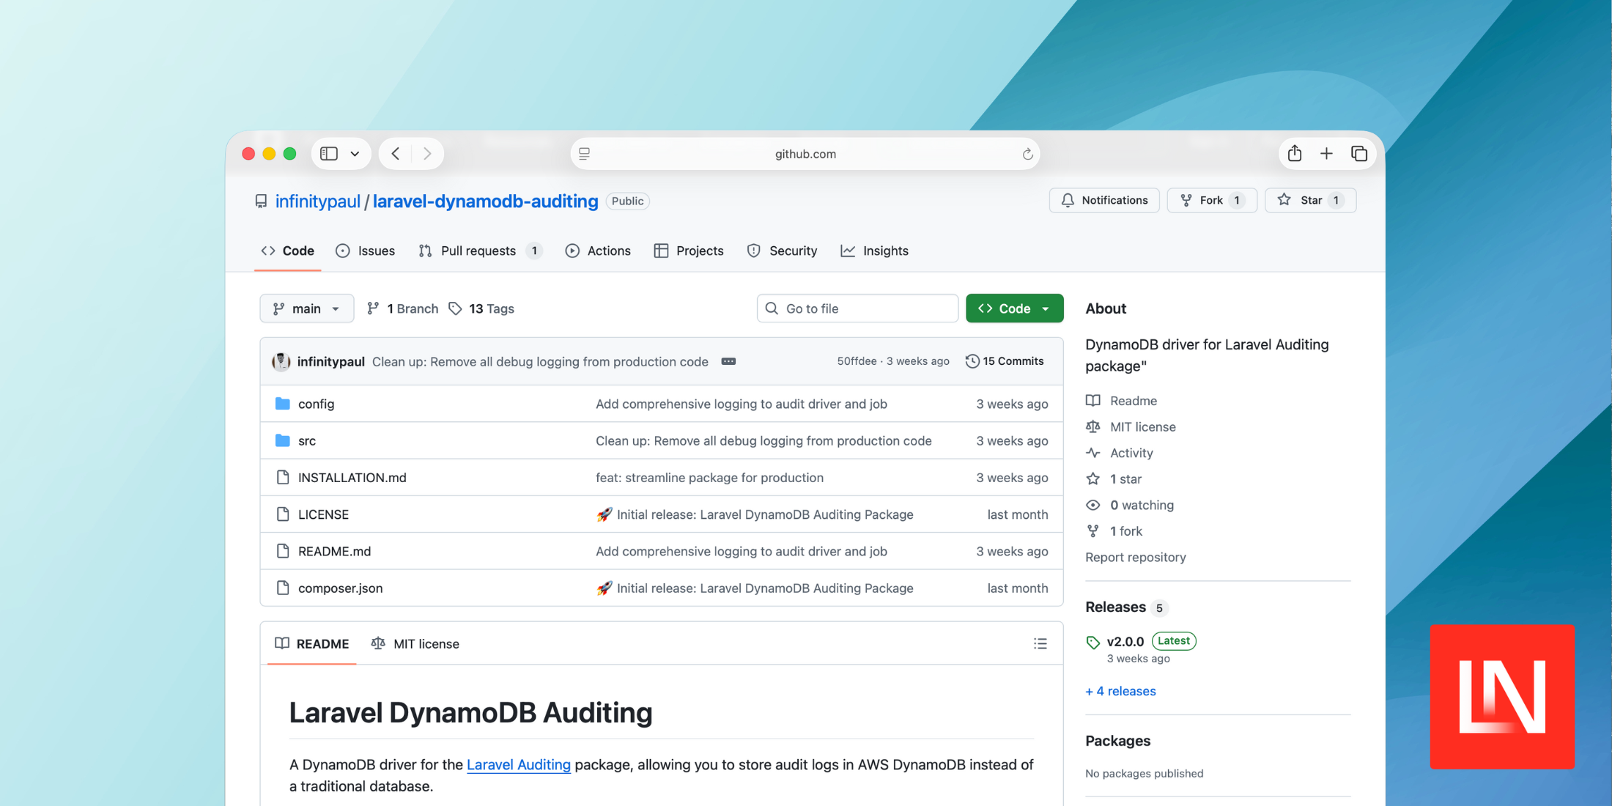Viewport: 1612px width, 806px height.
Task: Open the sidebar chevron dropdown in Safari
Action: click(355, 153)
